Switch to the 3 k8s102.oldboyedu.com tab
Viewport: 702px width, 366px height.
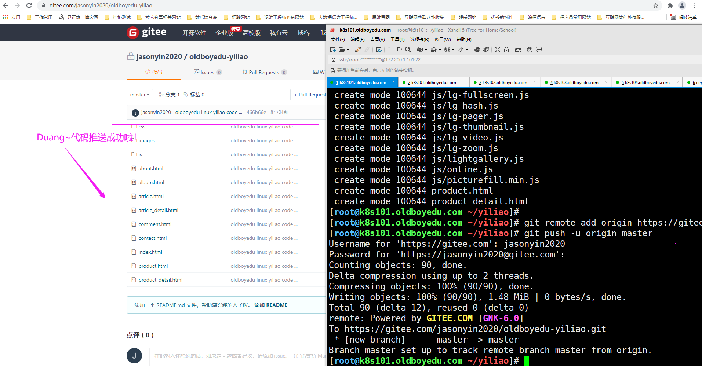pyautogui.click(x=503, y=83)
